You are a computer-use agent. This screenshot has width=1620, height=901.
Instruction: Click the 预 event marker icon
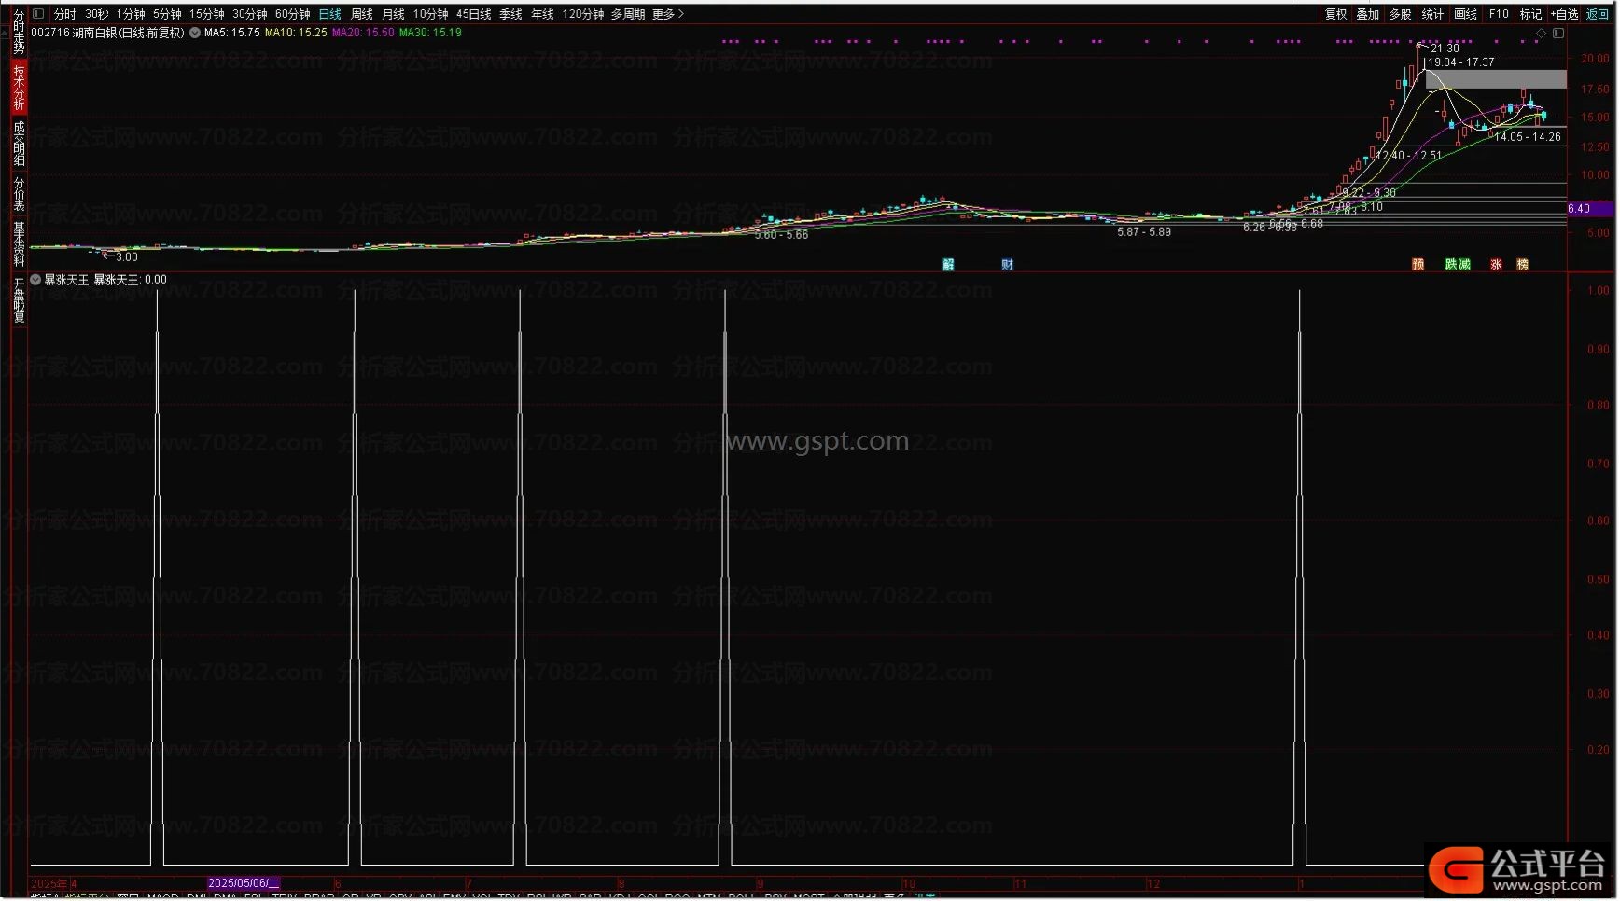pyautogui.click(x=1417, y=265)
